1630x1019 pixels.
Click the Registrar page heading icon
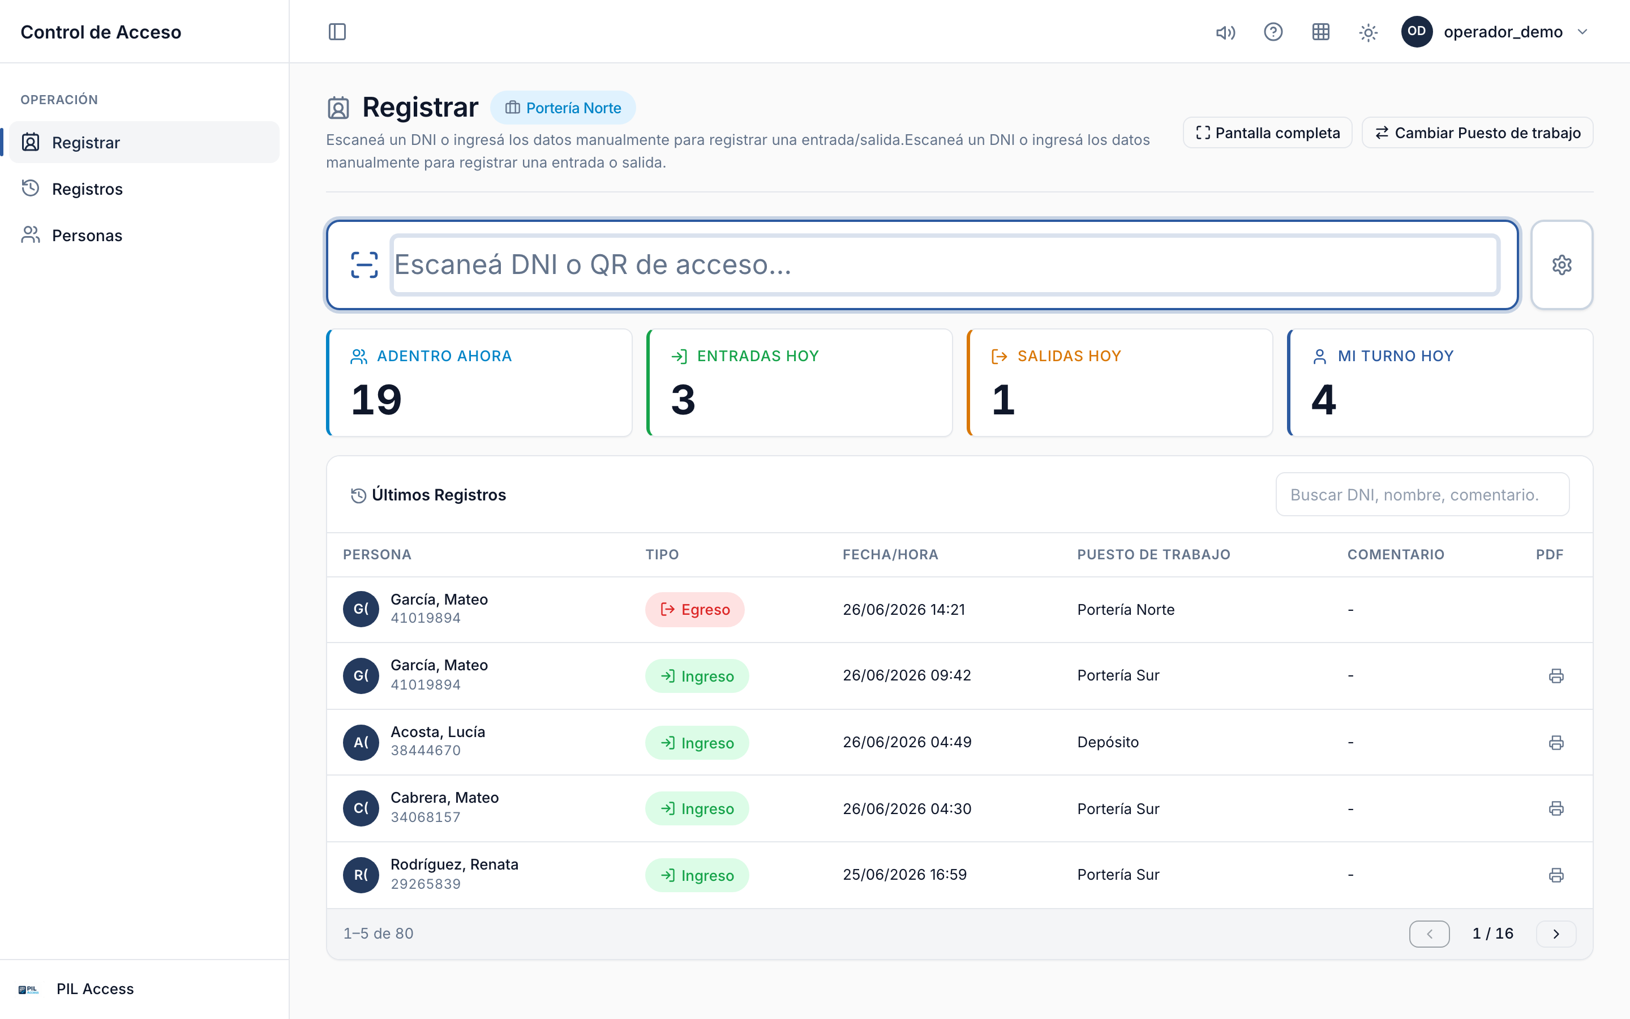point(338,108)
